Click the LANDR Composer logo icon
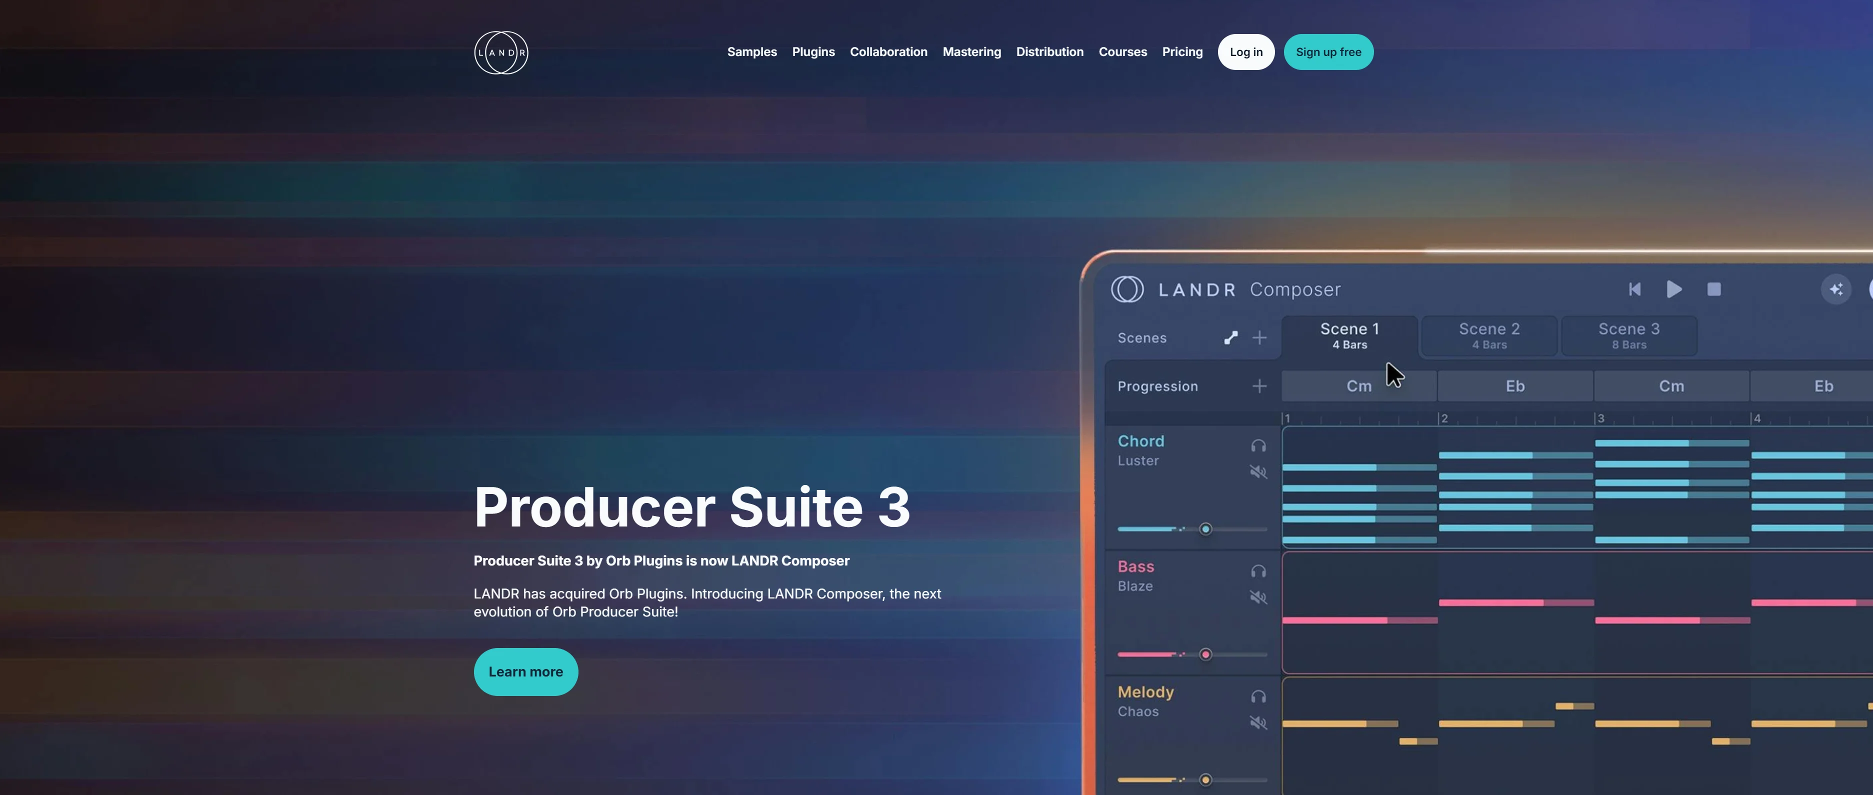This screenshot has height=795, width=1873. pyautogui.click(x=1127, y=289)
